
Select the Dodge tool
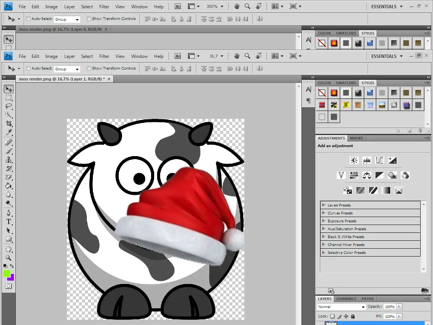(x=9, y=203)
